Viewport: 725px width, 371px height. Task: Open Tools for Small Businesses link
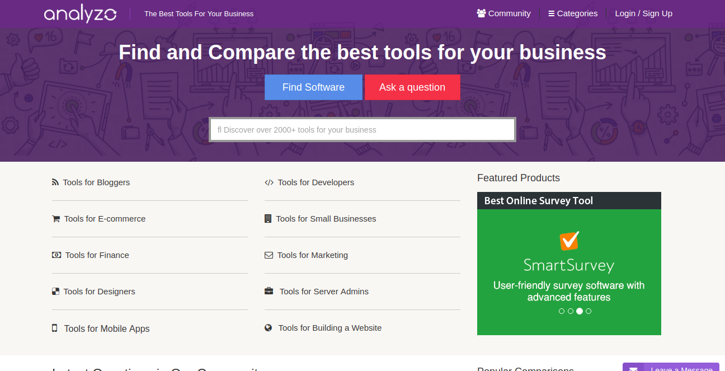[x=326, y=219]
